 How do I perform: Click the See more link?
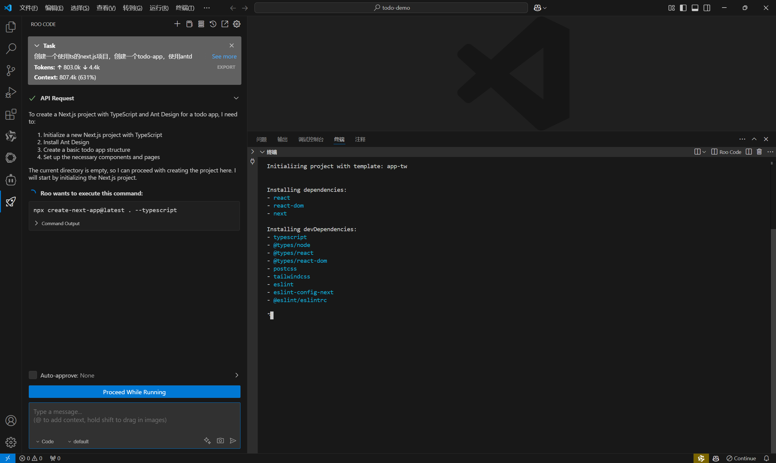click(224, 56)
